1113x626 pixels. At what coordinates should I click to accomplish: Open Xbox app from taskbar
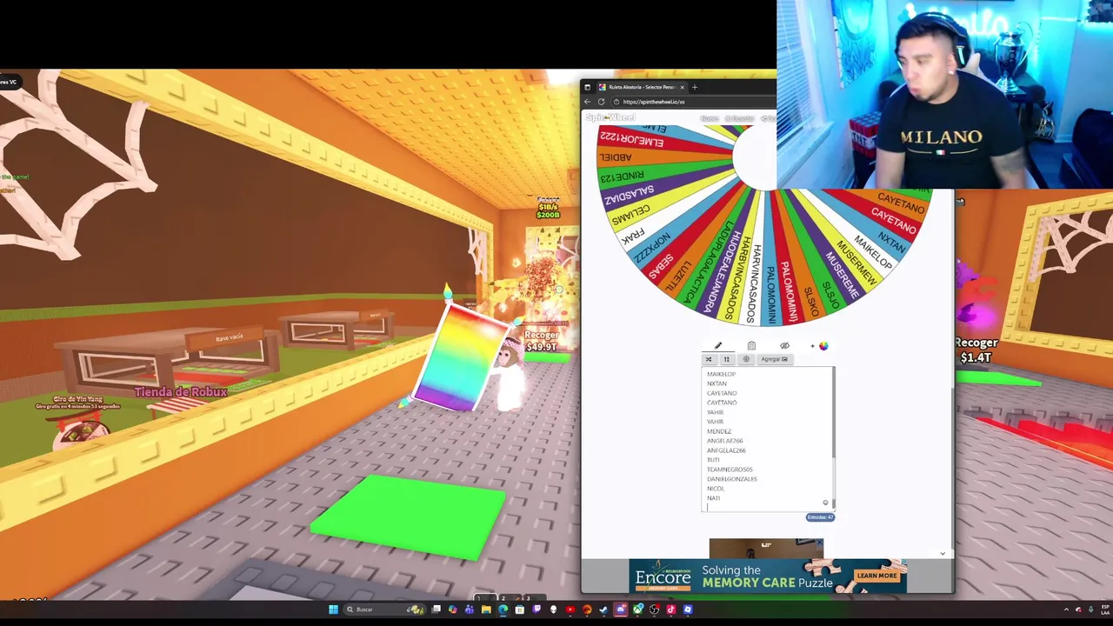coord(637,609)
